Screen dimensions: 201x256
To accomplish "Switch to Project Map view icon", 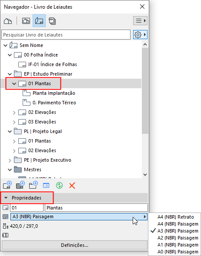I will click(8, 21).
